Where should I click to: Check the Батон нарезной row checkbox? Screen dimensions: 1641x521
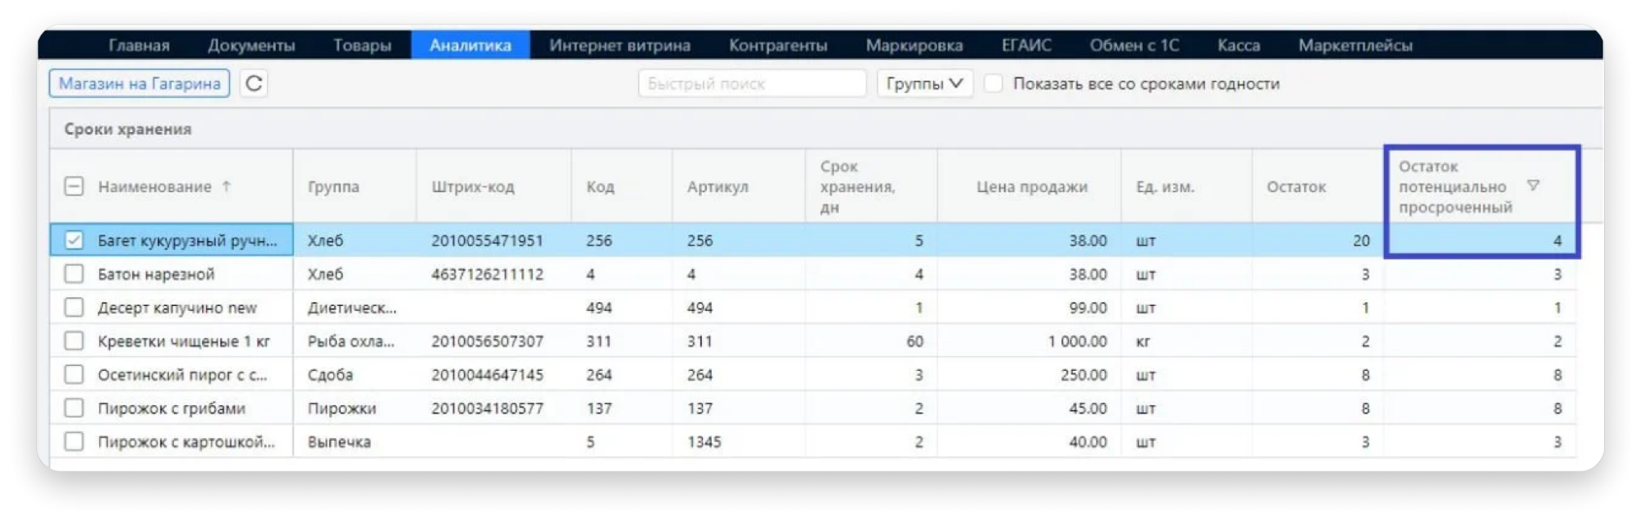point(74,274)
